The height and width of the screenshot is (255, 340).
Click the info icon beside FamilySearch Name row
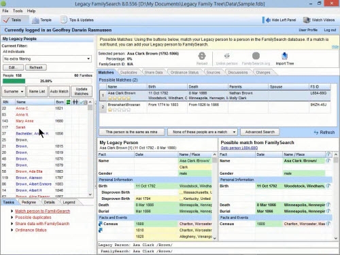click(x=328, y=160)
